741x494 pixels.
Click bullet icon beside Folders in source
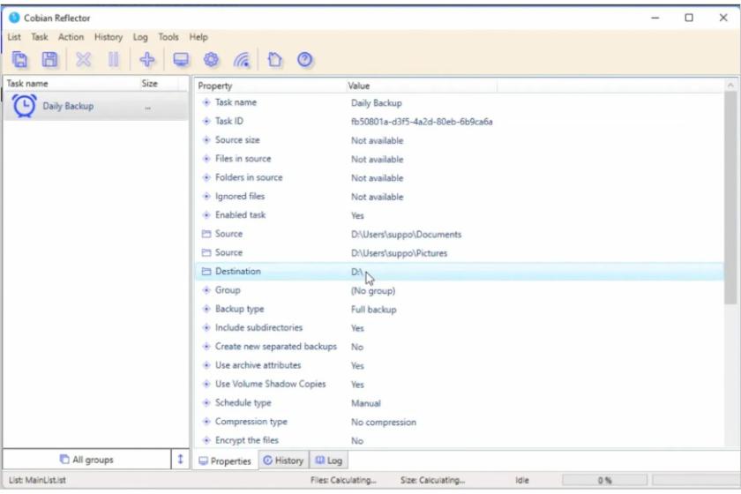click(206, 177)
